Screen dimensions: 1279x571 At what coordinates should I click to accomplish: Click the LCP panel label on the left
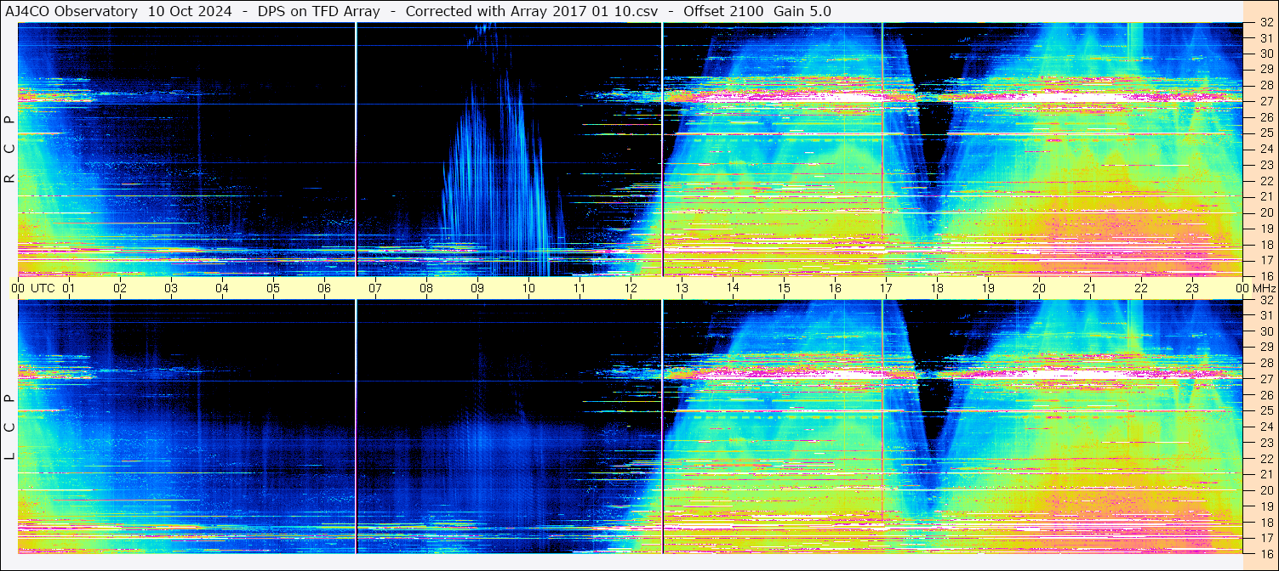tap(9, 428)
